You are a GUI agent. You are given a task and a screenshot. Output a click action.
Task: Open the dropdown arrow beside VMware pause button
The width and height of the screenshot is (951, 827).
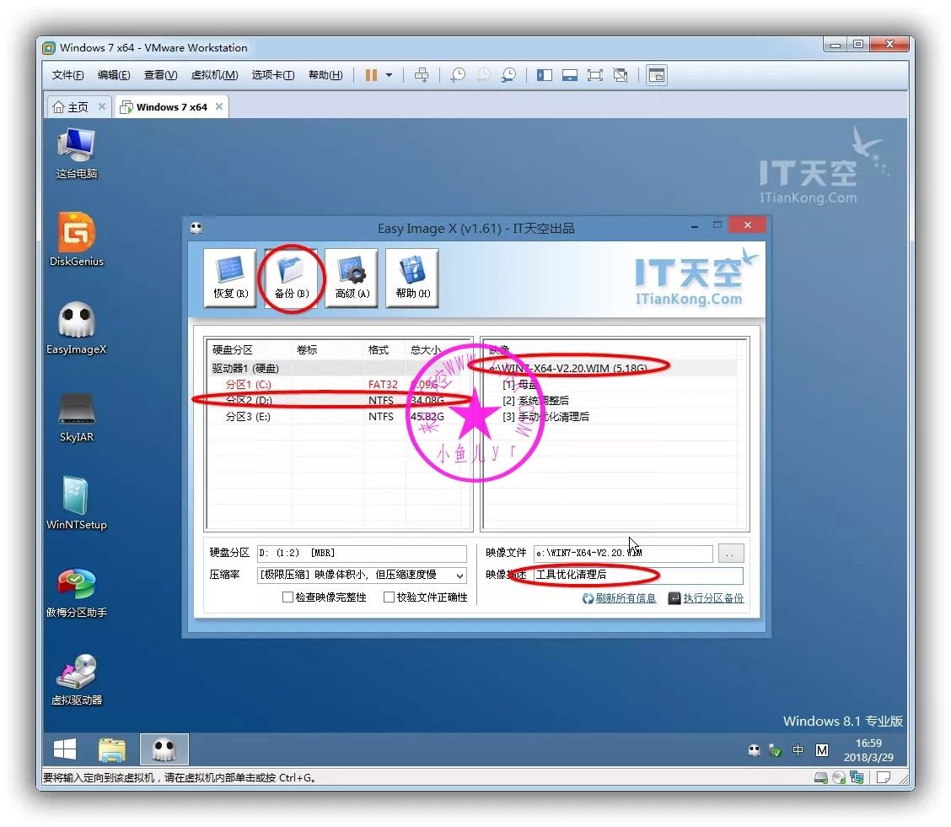[x=389, y=75]
